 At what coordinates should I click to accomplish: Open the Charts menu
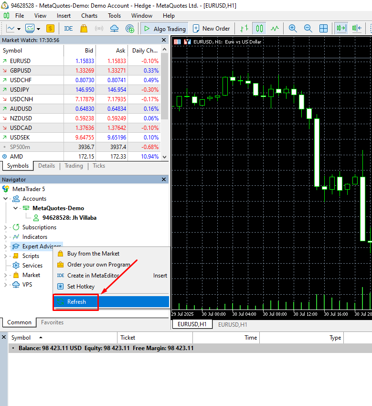tap(89, 16)
